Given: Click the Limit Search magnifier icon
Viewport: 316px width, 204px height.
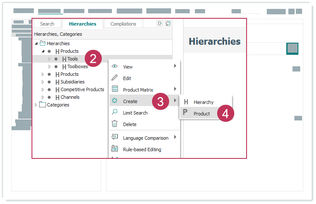Looking at the screenshot, I should pyautogui.click(x=115, y=112).
